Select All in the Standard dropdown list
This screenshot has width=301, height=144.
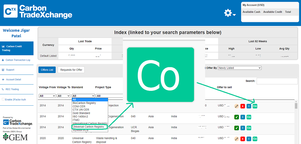pos(90,100)
